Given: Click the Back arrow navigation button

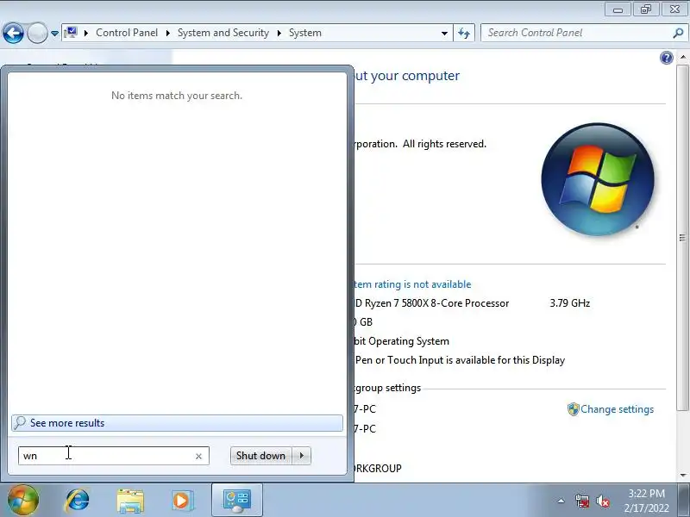Looking at the screenshot, I should coord(13,33).
